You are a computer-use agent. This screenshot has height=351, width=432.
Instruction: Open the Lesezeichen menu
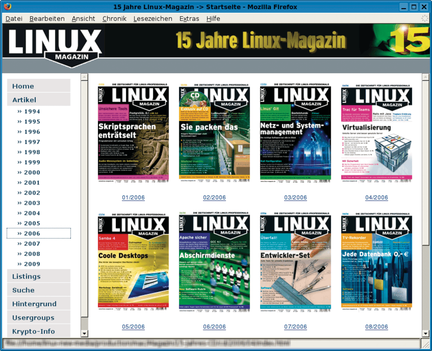point(153,19)
